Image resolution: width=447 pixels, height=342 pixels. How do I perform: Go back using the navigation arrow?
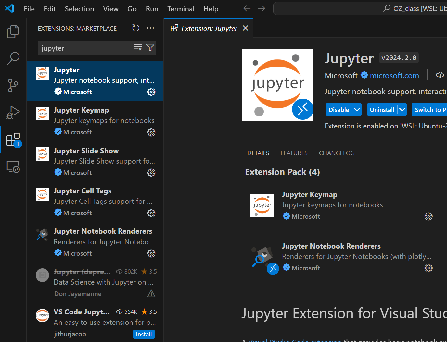tap(247, 8)
